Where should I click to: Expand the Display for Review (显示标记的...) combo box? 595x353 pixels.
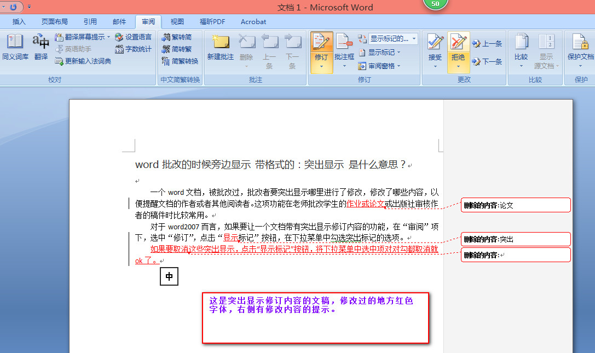click(393, 38)
